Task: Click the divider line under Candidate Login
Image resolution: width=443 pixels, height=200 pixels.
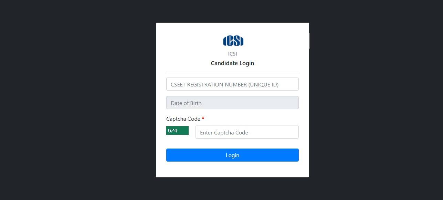Action: click(x=232, y=71)
